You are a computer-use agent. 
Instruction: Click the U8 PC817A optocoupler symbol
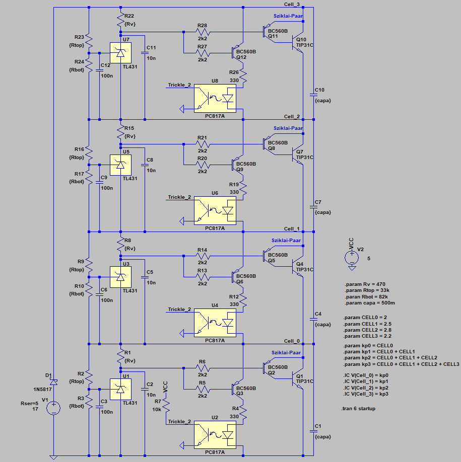(x=215, y=99)
